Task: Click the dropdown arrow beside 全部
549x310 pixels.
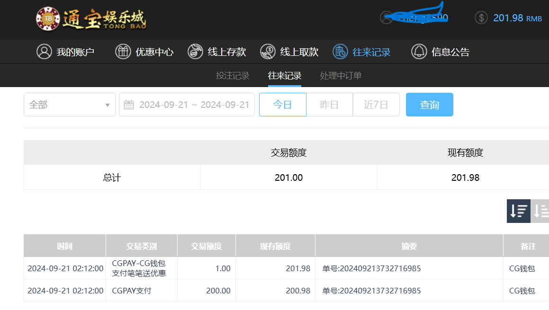Action: click(108, 105)
